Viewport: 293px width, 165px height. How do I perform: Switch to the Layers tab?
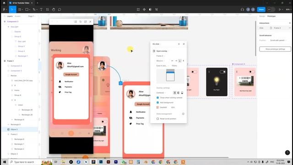pos(10,16)
